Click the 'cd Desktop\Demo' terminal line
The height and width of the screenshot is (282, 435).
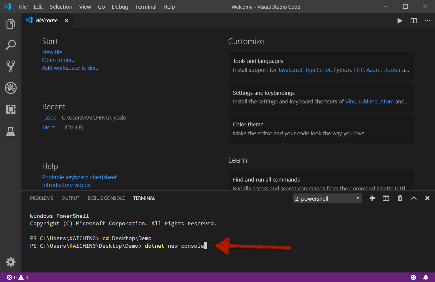91,238
